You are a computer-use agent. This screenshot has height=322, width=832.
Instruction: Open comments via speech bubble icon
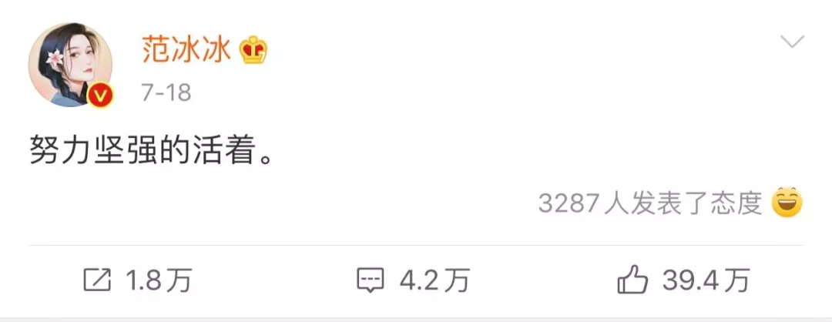(371, 280)
